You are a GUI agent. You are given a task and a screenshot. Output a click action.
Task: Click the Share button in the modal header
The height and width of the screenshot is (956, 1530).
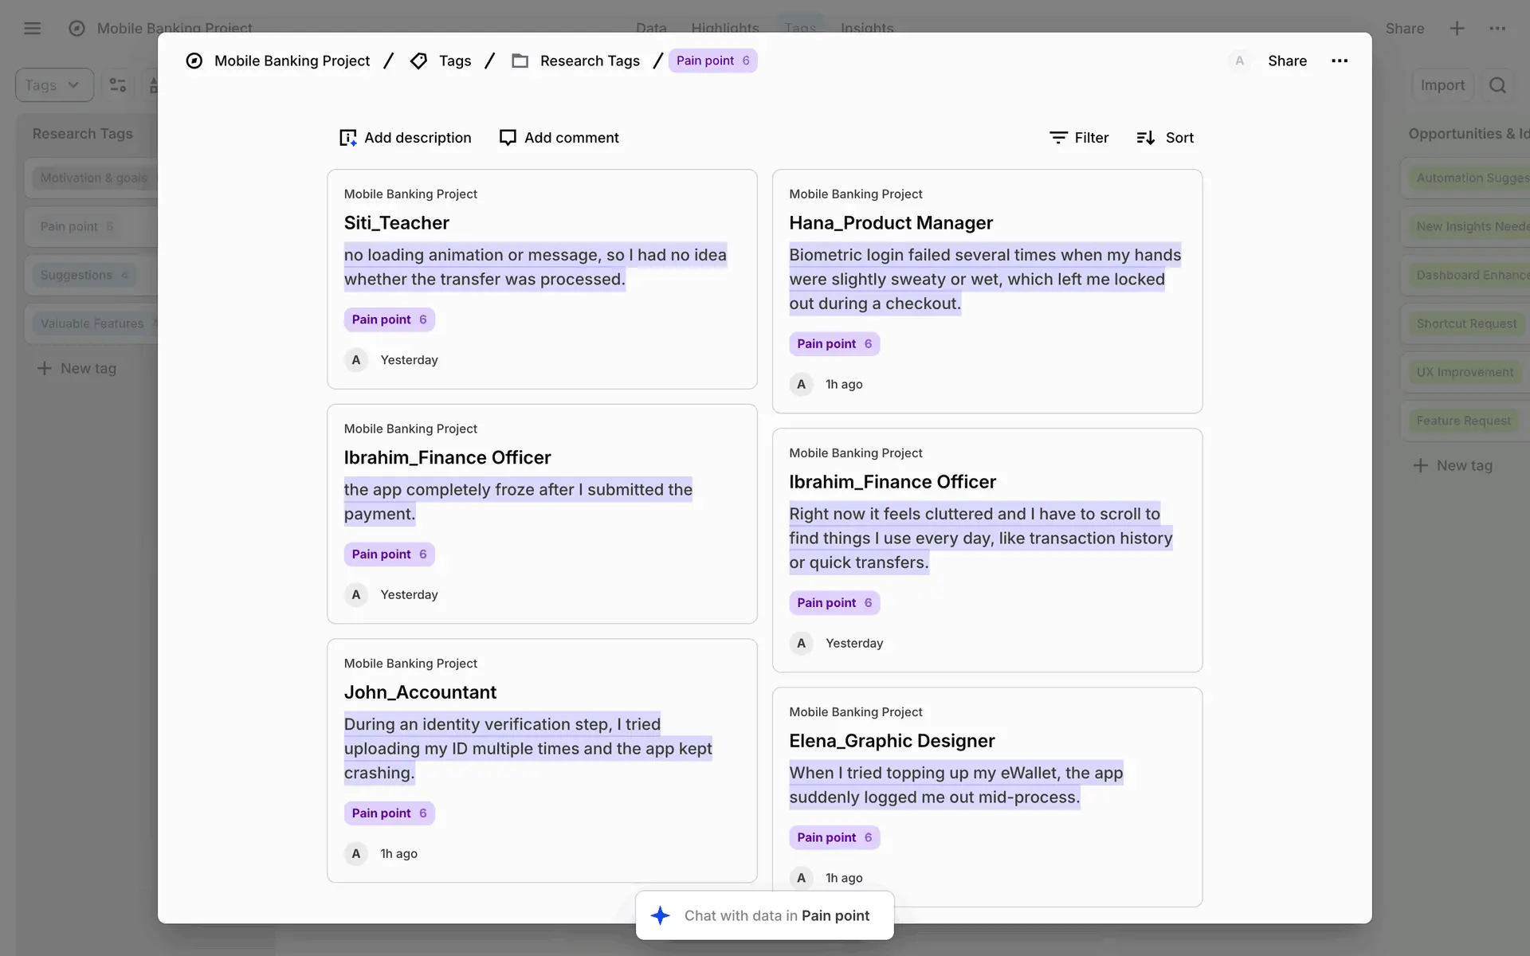(x=1287, y=61)
